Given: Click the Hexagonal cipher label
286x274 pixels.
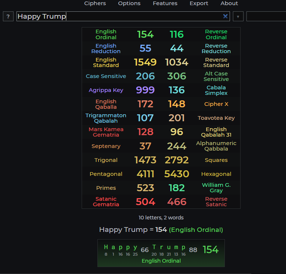Looking at the screenshot, I should click(x=216, y=174).
